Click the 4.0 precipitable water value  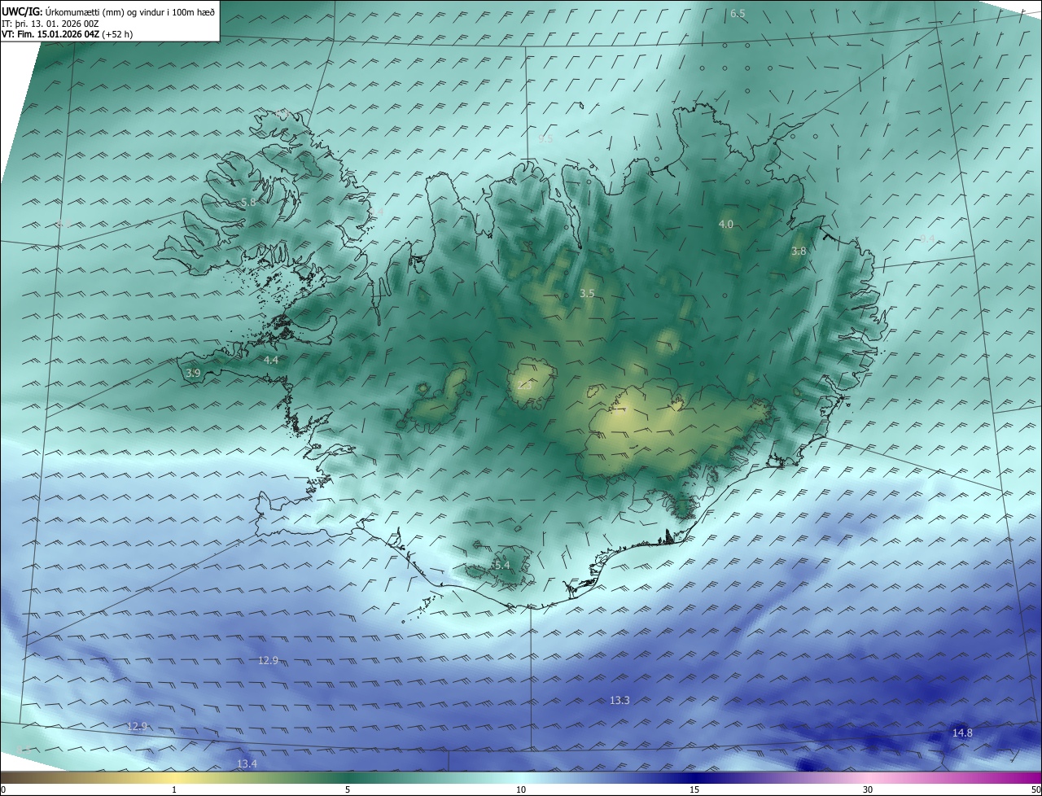point(726,224)
